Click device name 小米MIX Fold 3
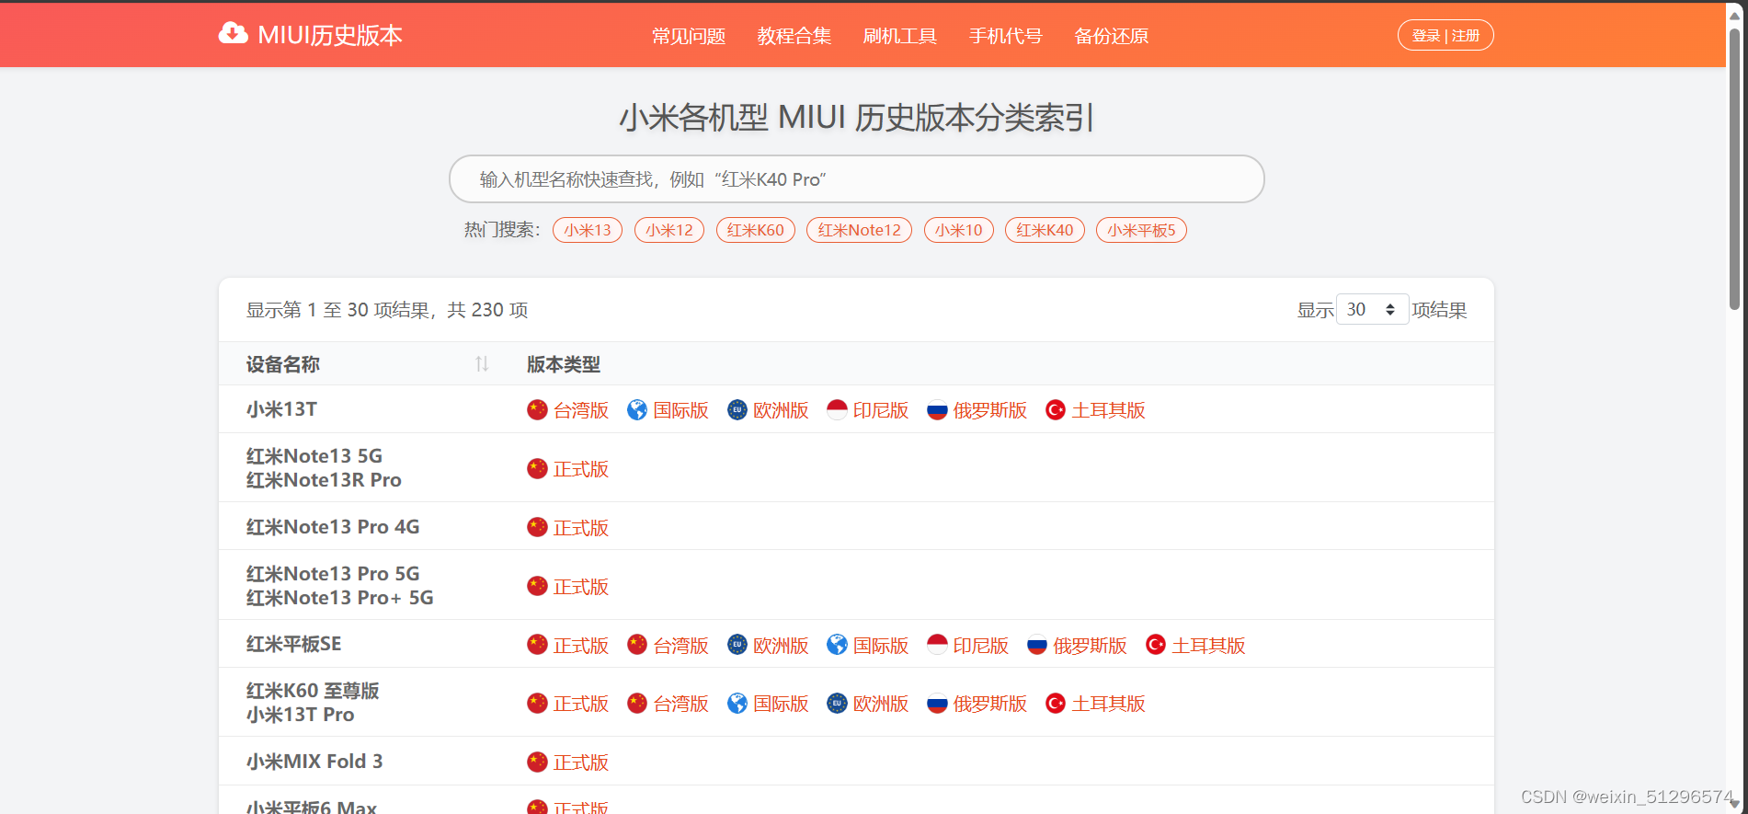 coord(314,762)
